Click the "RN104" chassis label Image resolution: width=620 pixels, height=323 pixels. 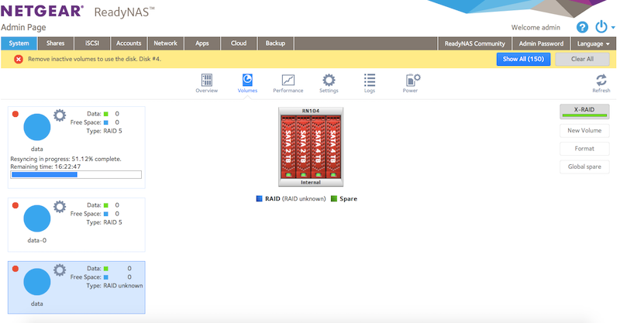click(311, 111)
